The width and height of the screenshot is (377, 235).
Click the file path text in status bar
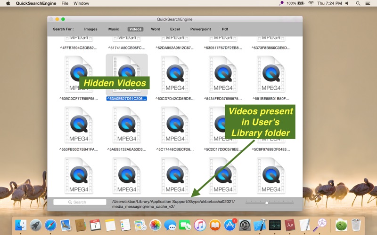173,204
